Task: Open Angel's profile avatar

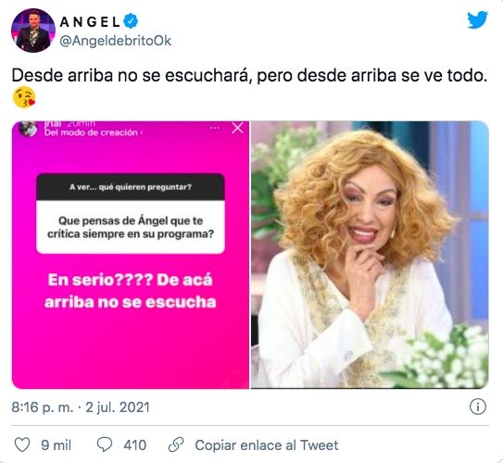Action: coord(33,31)
